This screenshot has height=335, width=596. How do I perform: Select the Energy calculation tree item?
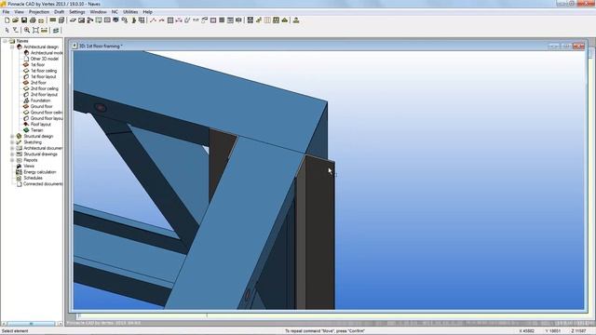point(40,172)
